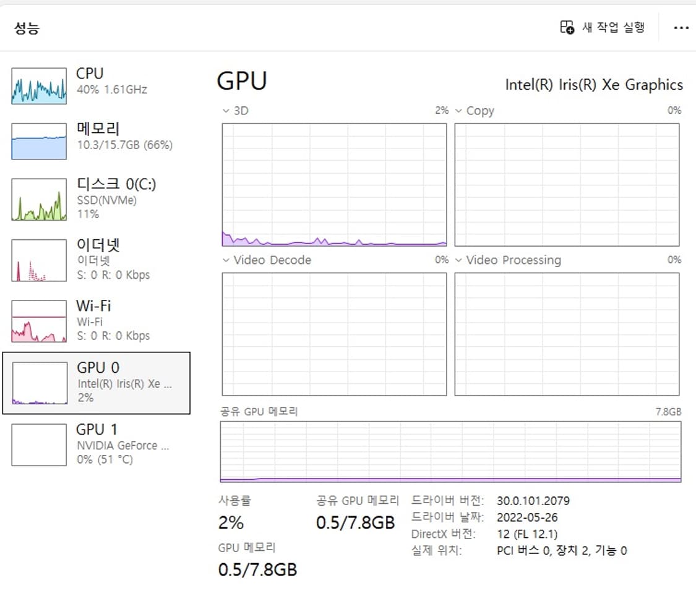The image size is (696, 591).
Task: Click the 새 작업 실행 icon
Action: pyautogui.click(x=565, y=27)
